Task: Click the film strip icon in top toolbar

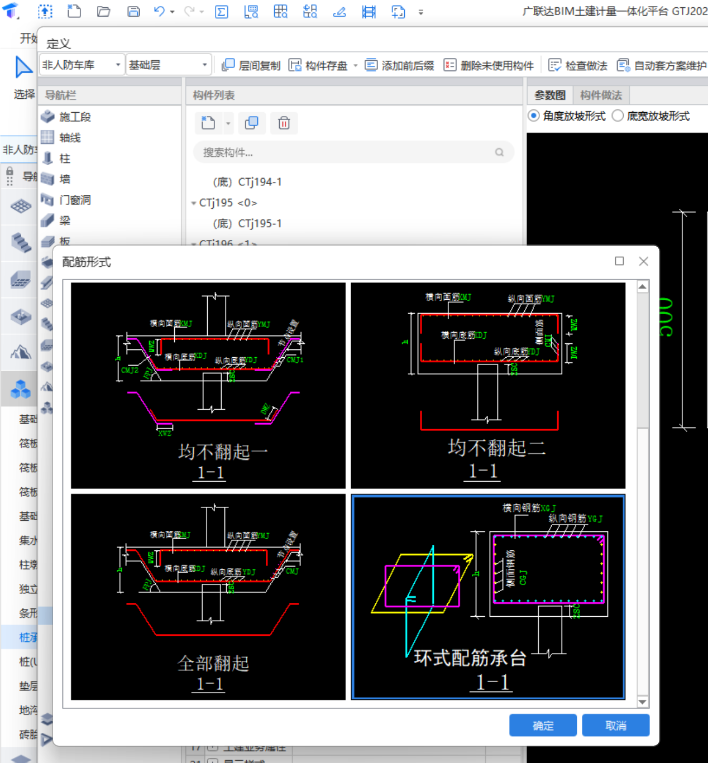Action: point(369,12)
